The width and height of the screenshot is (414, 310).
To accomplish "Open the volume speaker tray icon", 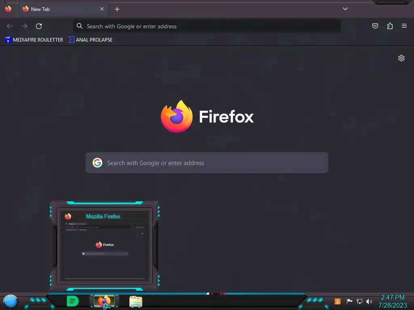I will coord(369,301).
